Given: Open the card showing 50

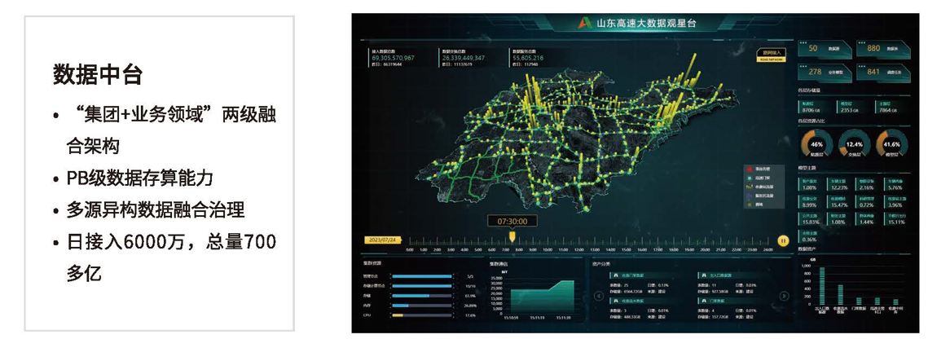Looking at the screenshot, I should 823,49.
